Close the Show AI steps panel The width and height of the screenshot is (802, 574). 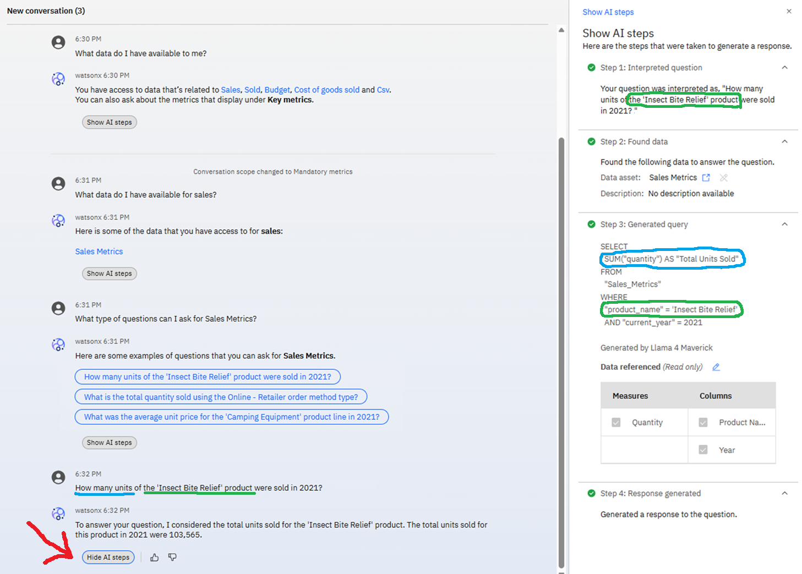tap(789, 11)
